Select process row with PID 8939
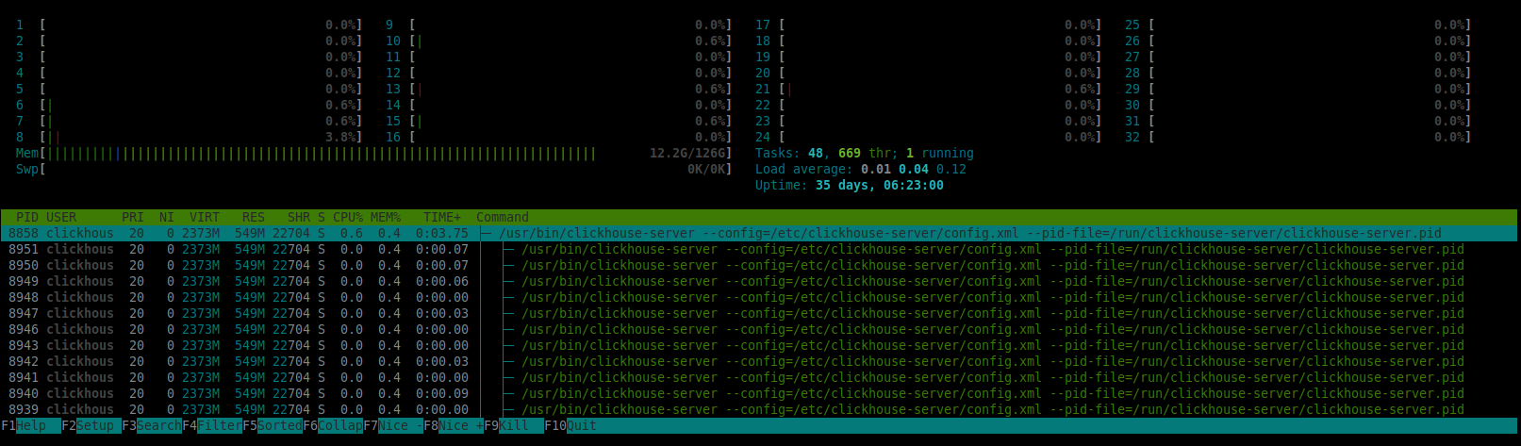 pos(759,409)
